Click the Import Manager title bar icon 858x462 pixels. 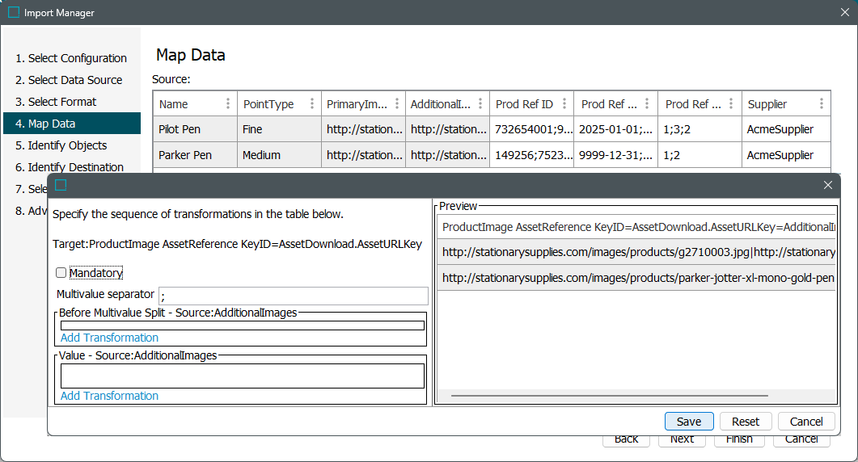coord(14,13)
